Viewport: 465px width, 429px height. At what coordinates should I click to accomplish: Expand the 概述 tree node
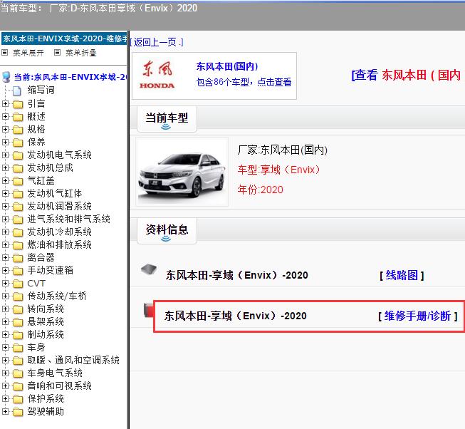pyautogui.click(x=5, y=116)
